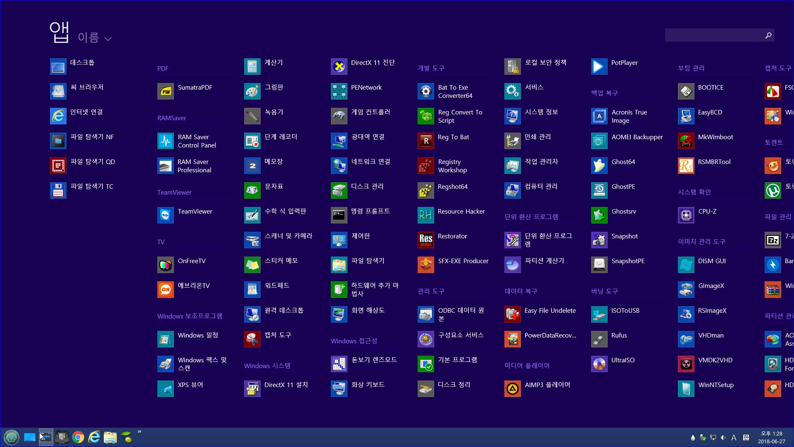Open Resource Hacker icon

(426, 215)
